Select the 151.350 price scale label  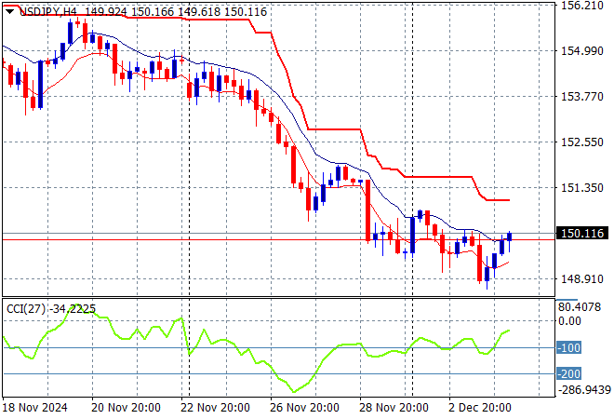[x=582, y=188]
